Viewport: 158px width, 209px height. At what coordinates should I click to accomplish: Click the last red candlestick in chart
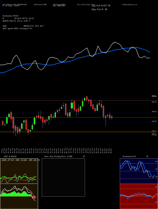tap(112, 117)
